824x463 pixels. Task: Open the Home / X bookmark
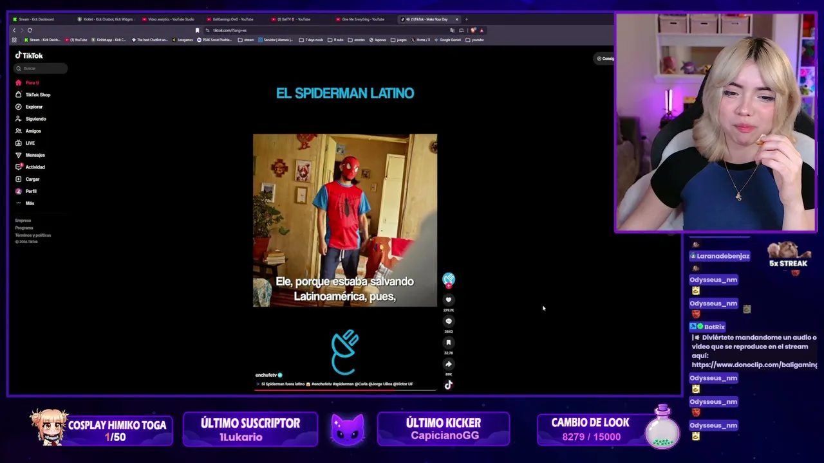click(x=420, y=40)
